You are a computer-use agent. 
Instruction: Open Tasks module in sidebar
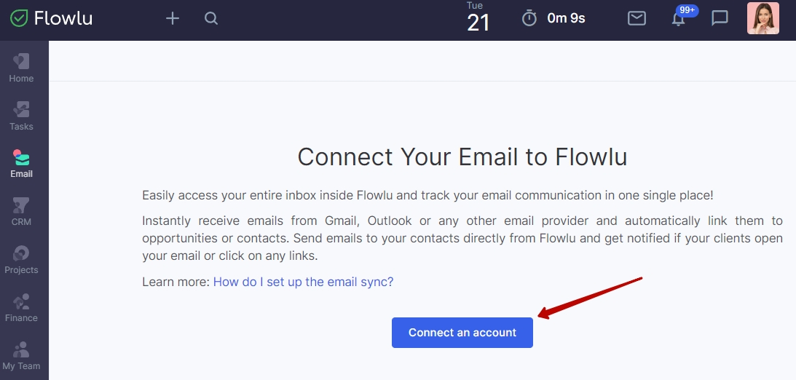[x=21, y=116]
